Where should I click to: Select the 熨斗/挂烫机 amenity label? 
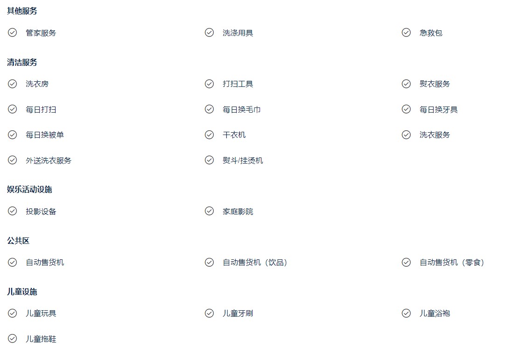coord(243,160)
